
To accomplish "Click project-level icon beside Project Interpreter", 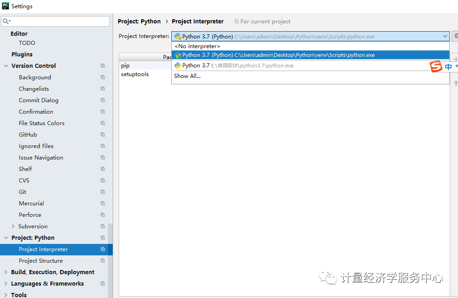I will [x=103, y=249].
